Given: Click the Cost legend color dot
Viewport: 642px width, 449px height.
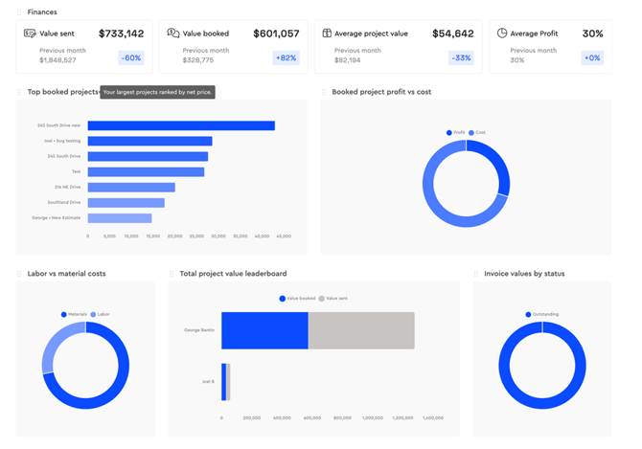Looking at the screenshot, I should [471, 133].
